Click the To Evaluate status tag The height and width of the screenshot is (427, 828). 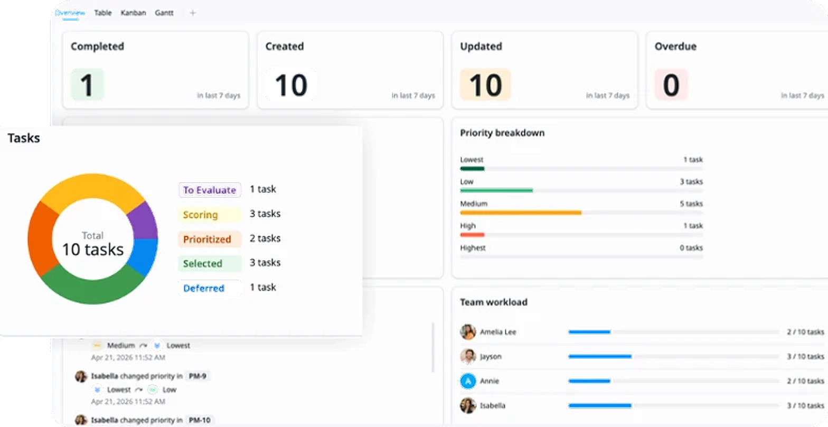(x=210, y=190)
